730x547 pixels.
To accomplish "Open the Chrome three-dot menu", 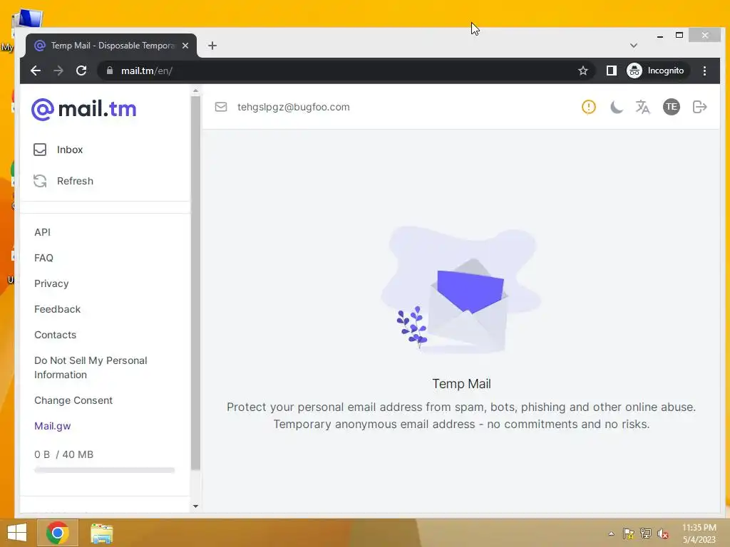I will (x=704, y=71).
